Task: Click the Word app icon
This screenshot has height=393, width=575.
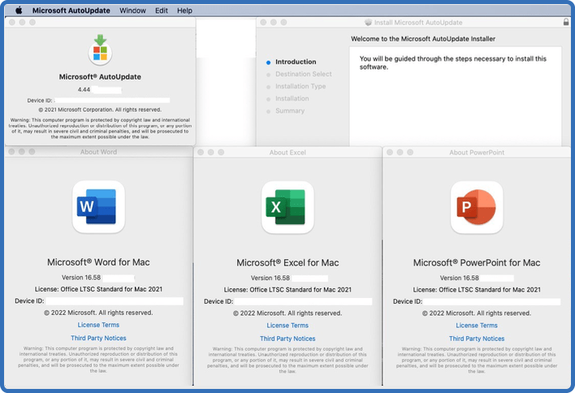Action: 98,207
